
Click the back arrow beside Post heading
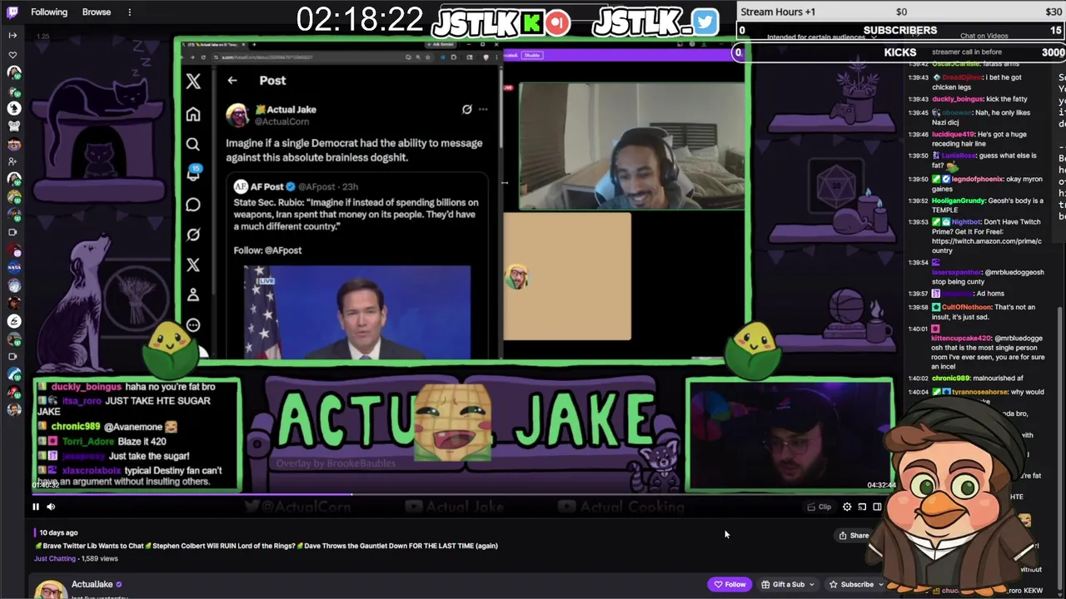(x=232, y=81)
